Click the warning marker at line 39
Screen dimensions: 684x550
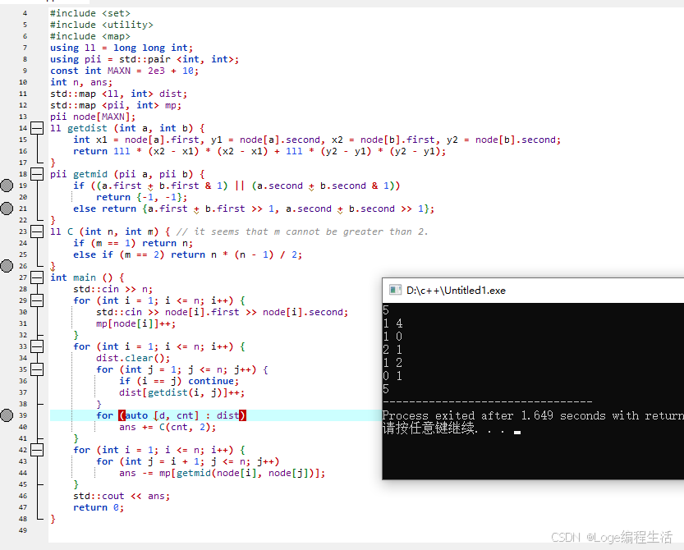[x=7, y=415]
